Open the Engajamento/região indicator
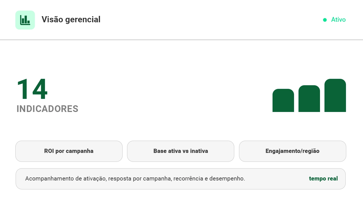363x205 pixels. (292, 151)
